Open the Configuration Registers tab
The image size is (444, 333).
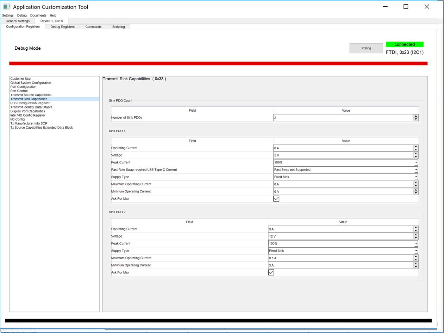coord(23,27)
